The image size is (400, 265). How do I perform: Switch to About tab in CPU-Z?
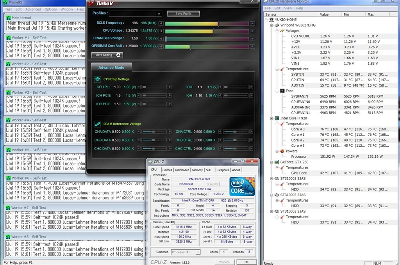[x=236, y=170]
